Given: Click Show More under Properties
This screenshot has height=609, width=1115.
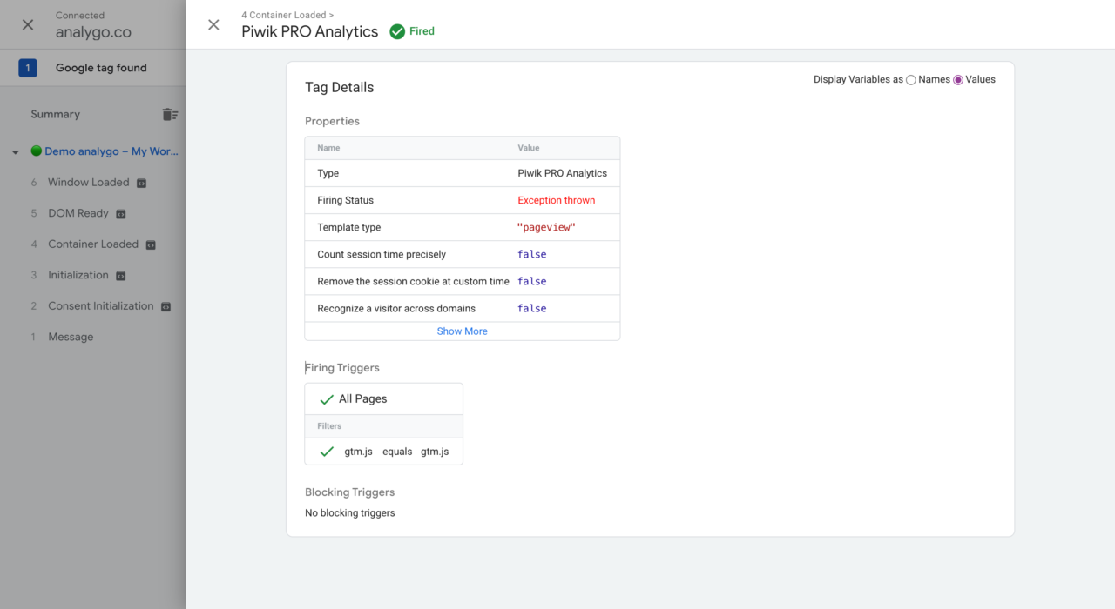Looking at the screenshot, I should (x=463, y=331).
